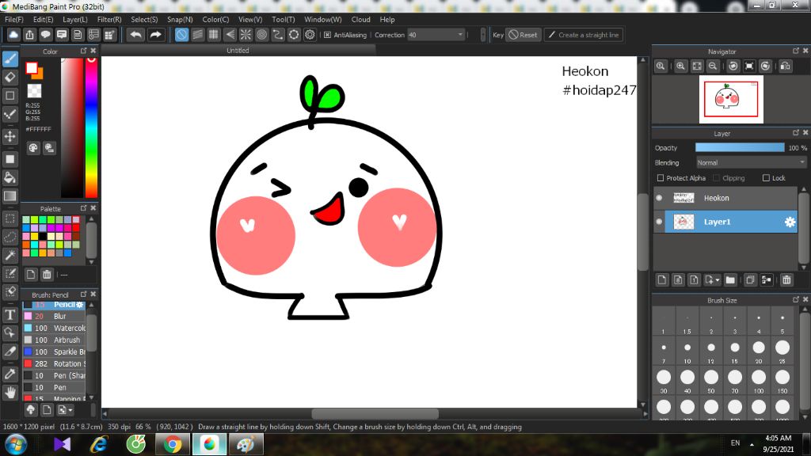Enable the Protect Alpha checkbox
811x456 pixels.
[x=661, y=178]
